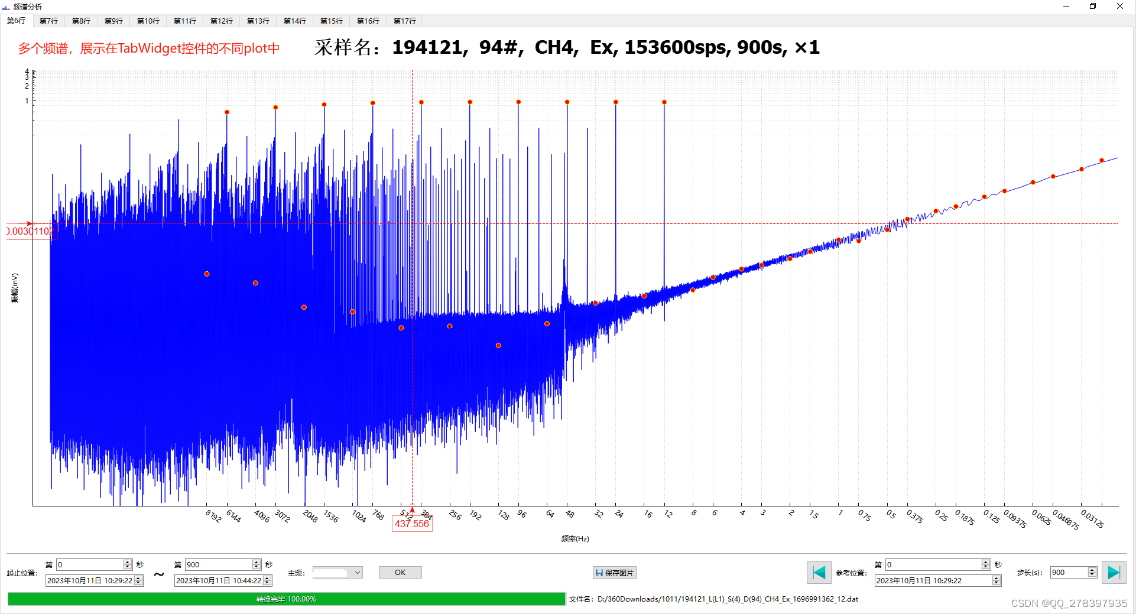This screenshot has height=614, width=1136.
Task: Click the spectrum analyzer app icon in title bar
Action: 6,7
